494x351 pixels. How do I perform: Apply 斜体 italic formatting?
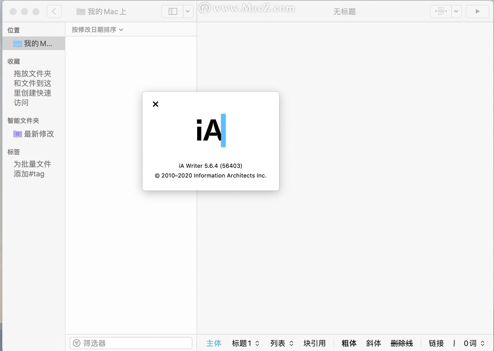tap(373, 343)
